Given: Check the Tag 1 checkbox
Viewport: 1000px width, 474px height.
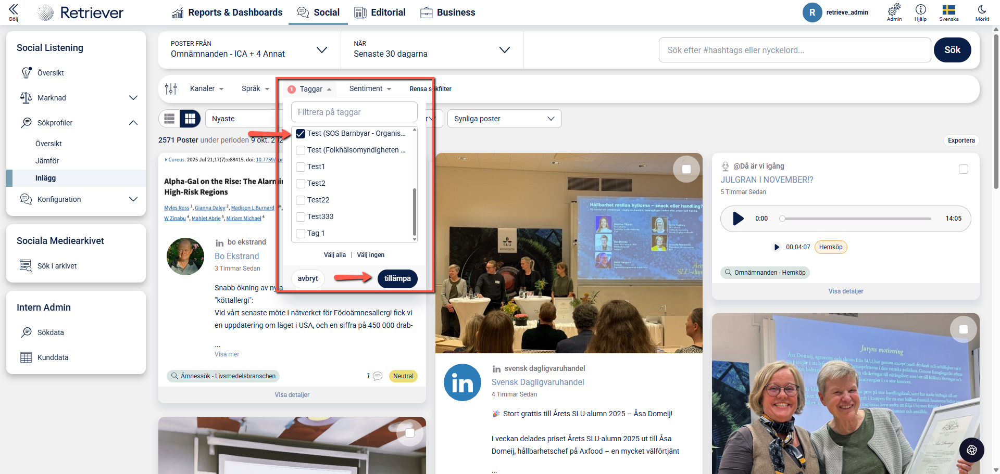Looking at the screenshot, I should pyautogui.click(x=301, y=234).
